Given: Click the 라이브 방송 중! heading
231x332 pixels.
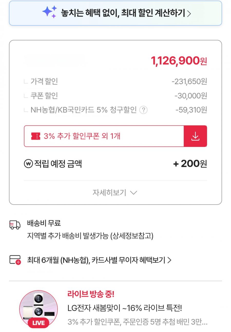Looking at the screenshot, I should [91, 294].
